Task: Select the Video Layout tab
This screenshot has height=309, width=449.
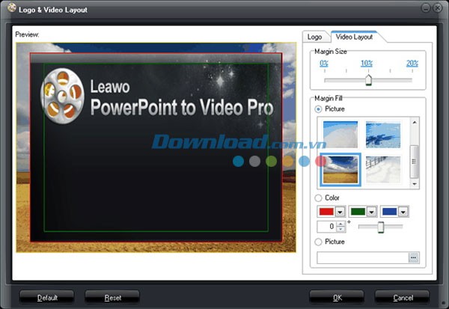Action: click(x=354, y=37)
